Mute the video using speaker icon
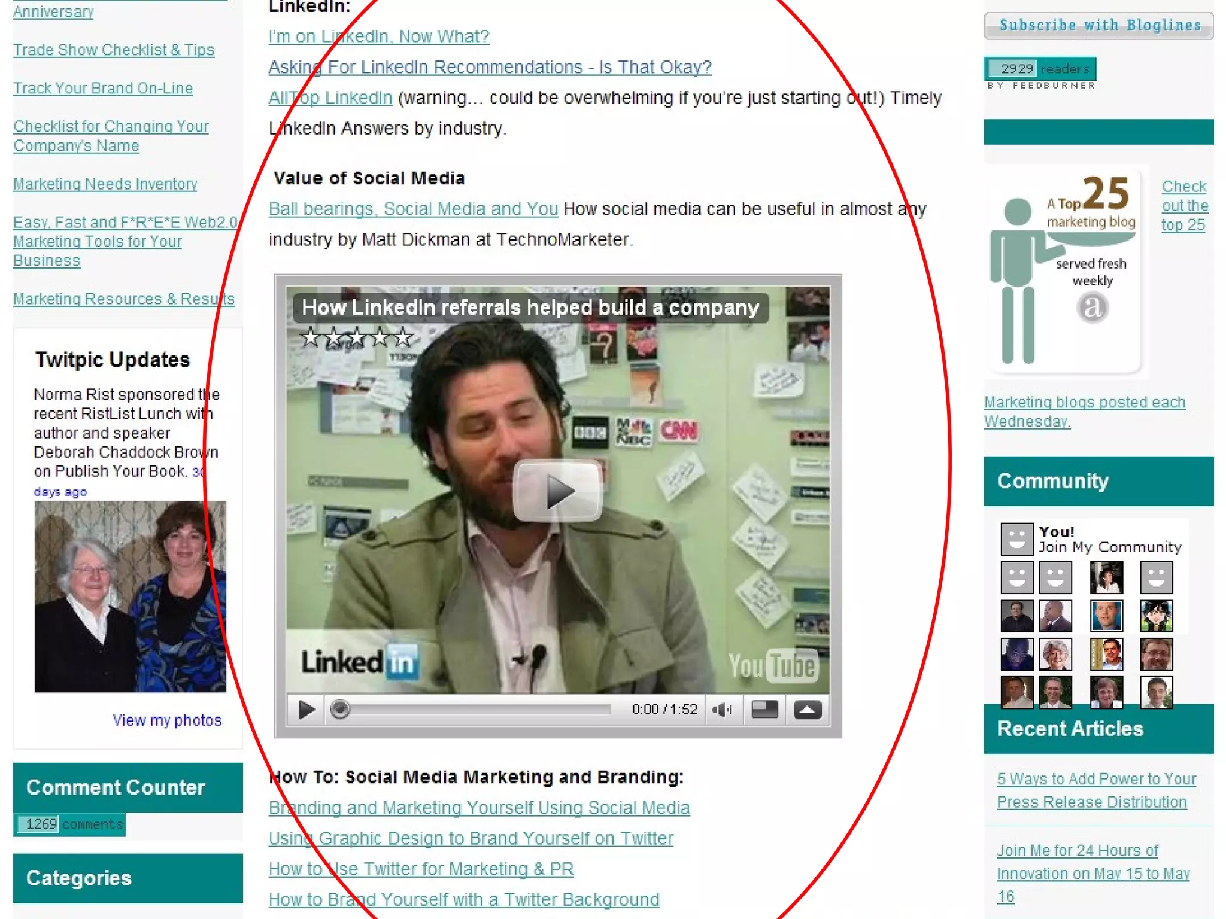This screenshot has height=919, width=1226. [721, 710]
